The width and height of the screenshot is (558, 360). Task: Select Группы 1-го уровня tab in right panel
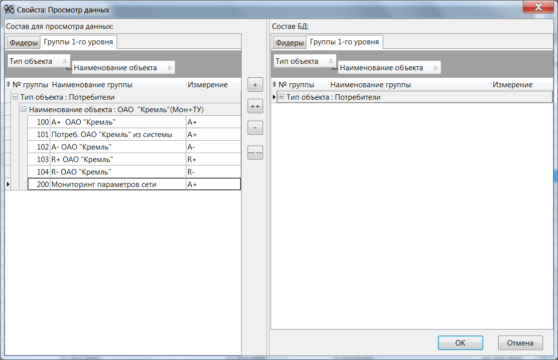click(x=344, y=42)
